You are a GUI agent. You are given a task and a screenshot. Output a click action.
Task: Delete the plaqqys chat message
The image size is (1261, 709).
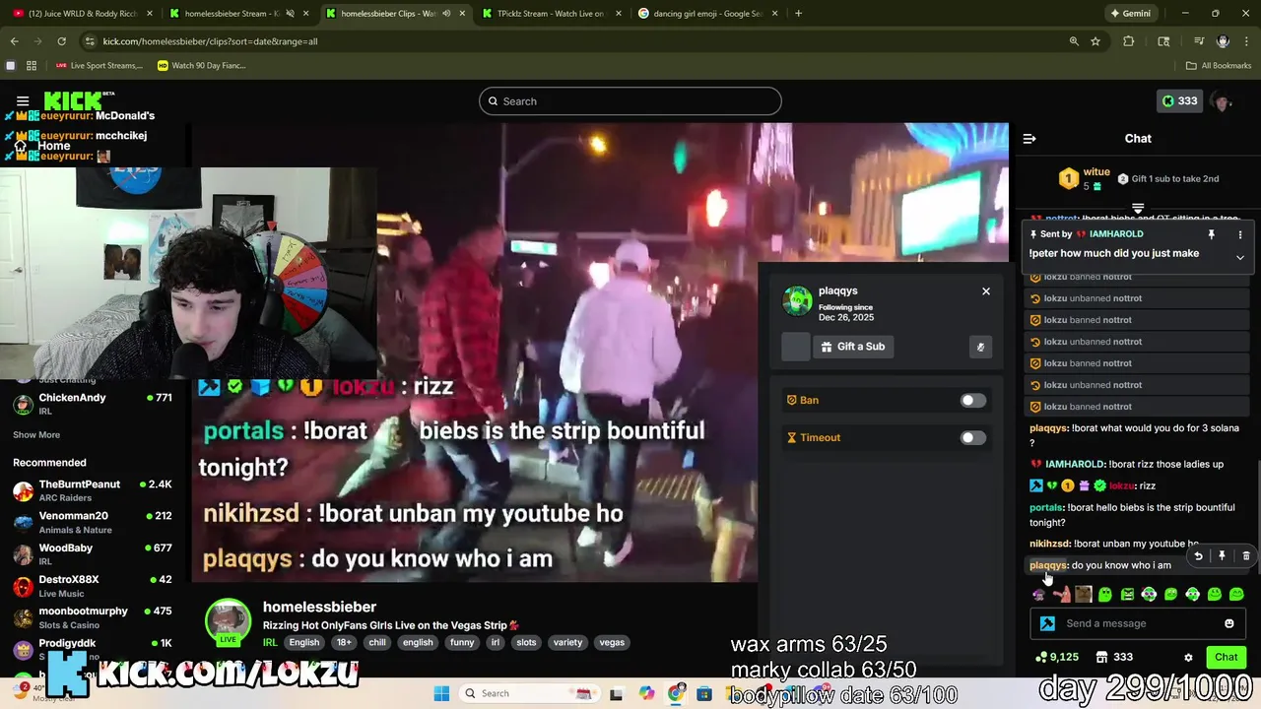pyautogui.click(x=1246, y=556)
